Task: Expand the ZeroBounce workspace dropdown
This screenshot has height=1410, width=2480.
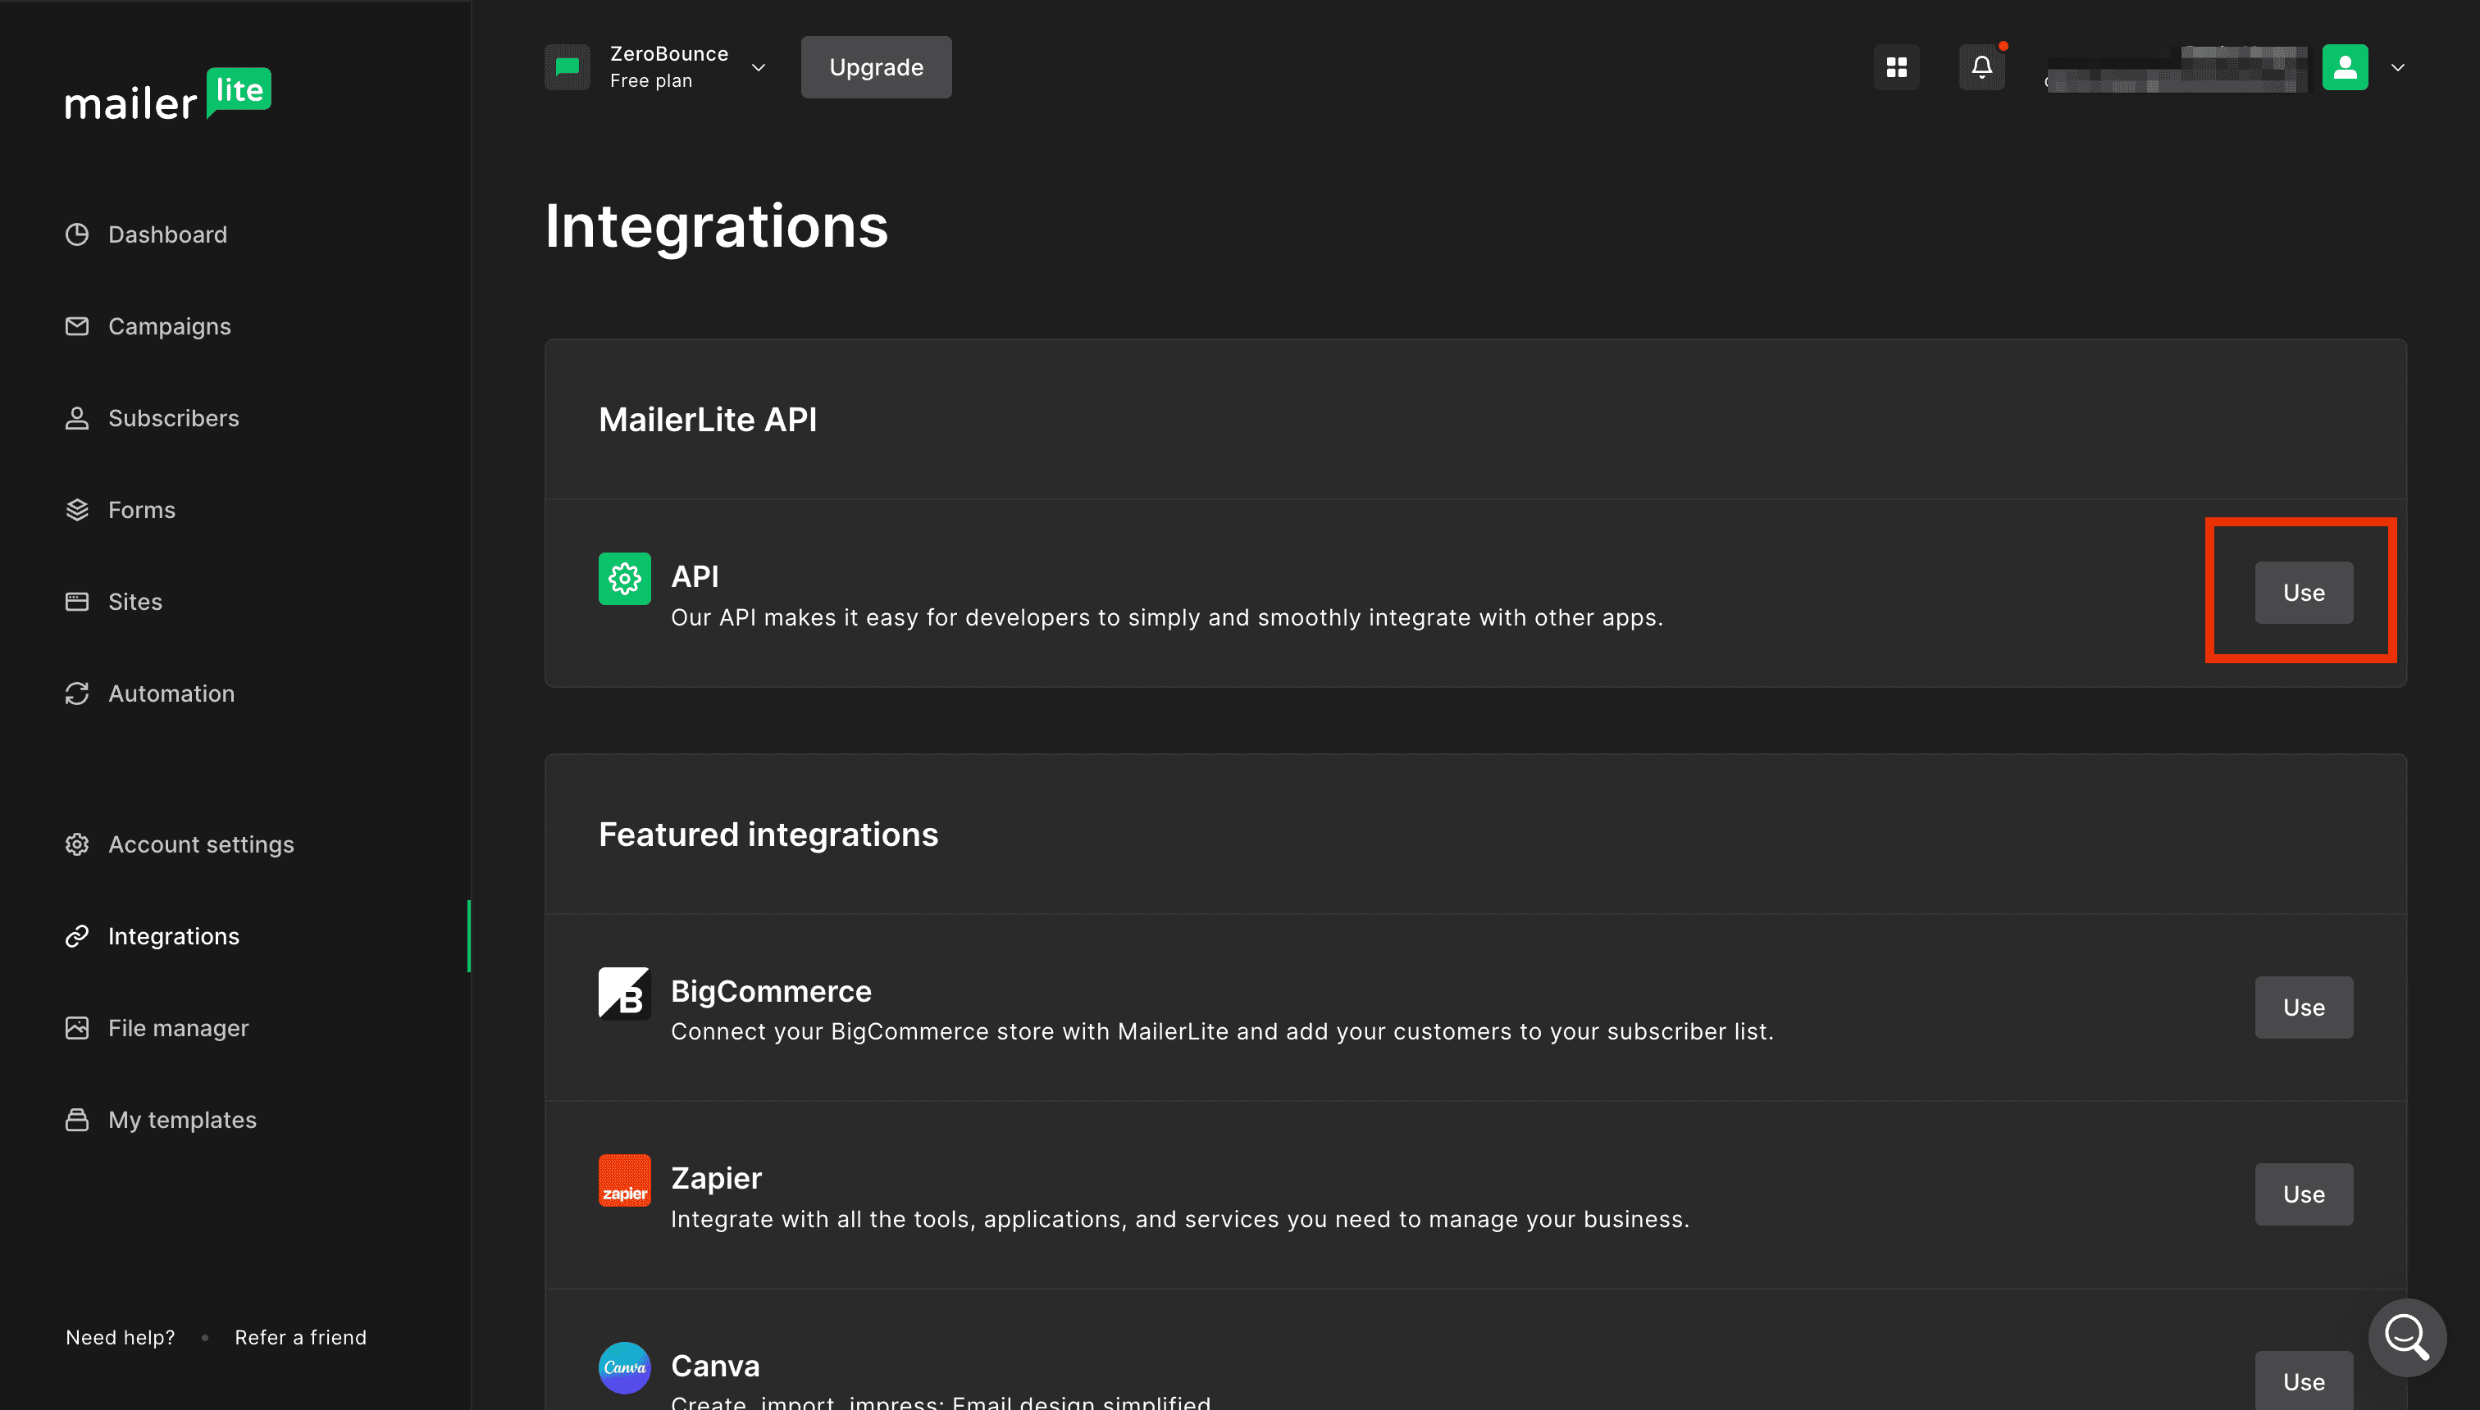Action: click(x=759, y=67)
